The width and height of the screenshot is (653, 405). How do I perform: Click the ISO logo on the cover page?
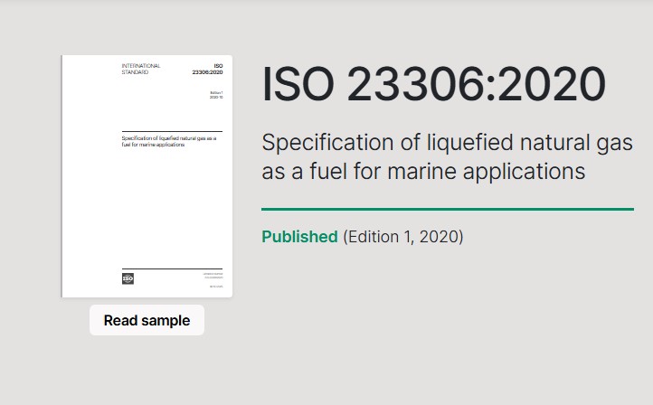click(128, 278)
